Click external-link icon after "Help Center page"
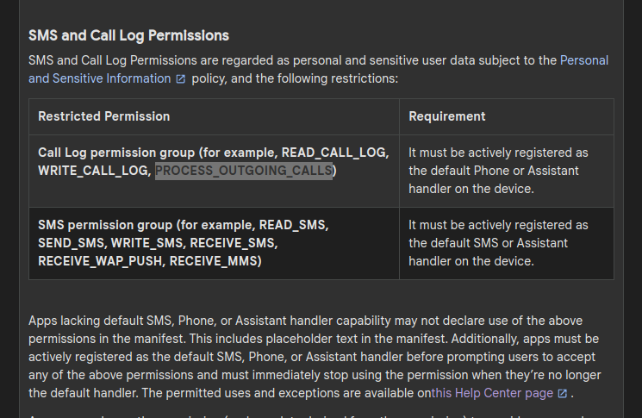This screenshot has height=418, width=642. (x=562, y=393)
